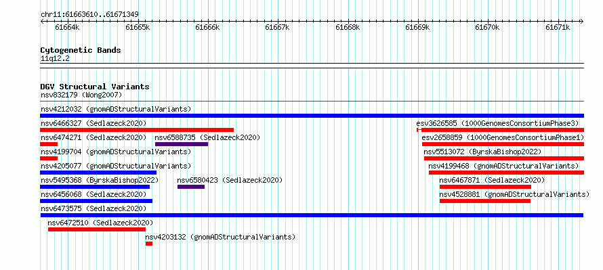This screenshot has width=603, height=270.
Task: Click the blue bar under nsv5495368
Action: [95, 187]
